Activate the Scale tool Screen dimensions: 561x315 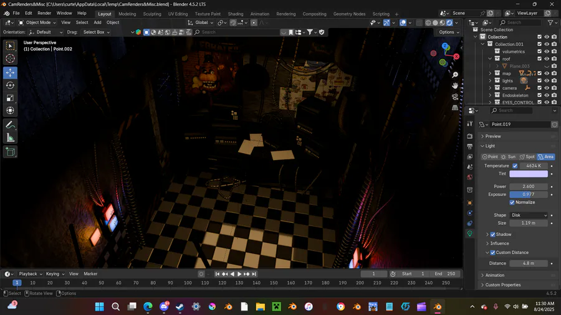[10, 98]
